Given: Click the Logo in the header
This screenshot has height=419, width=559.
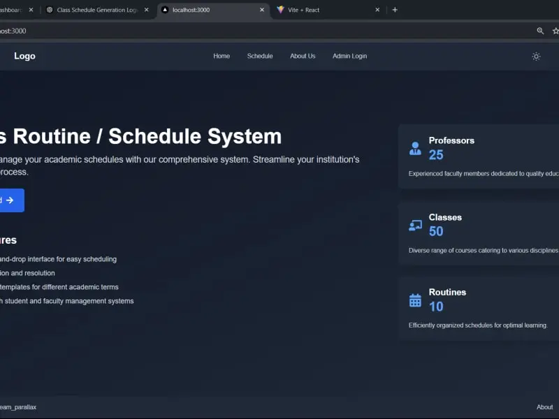Looking at the screenshot, I should [24, 56].
